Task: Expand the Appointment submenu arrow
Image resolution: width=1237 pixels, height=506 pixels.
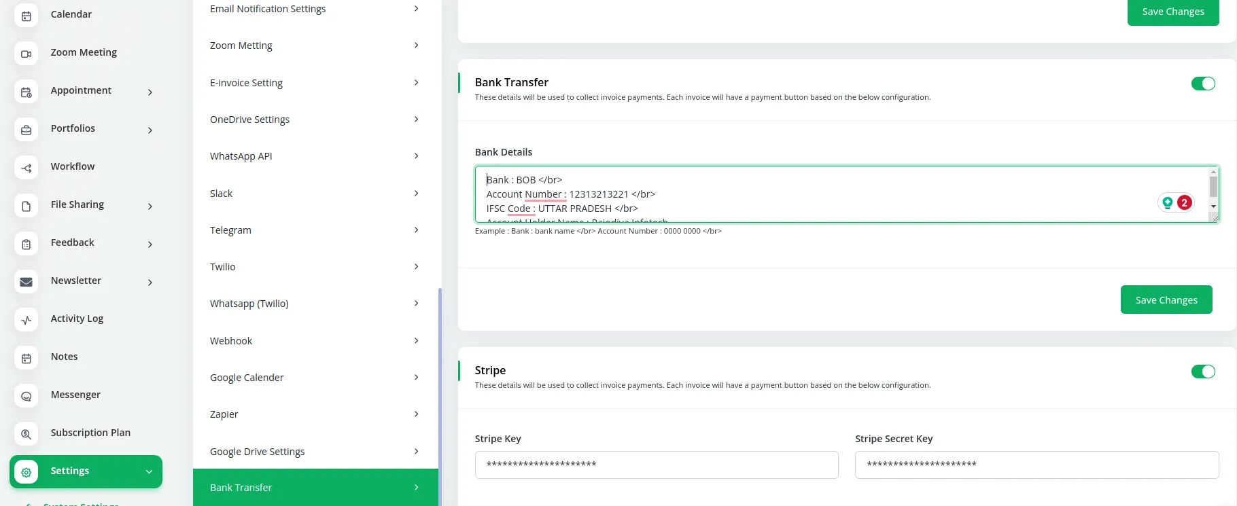Action: (150, 92)
